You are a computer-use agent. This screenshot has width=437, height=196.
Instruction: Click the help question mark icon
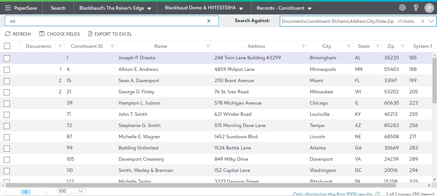point(416,8)
